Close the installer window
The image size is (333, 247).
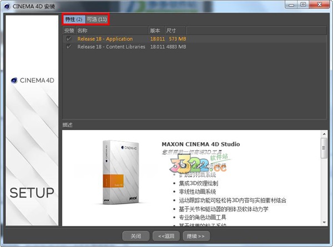click(320, 4)
